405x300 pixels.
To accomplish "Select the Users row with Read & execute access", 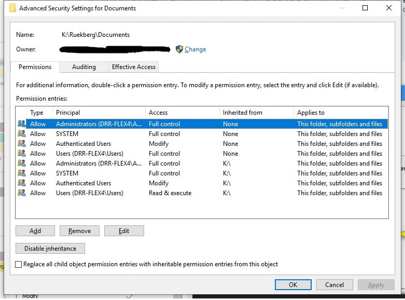I will (x=202, y=193).
